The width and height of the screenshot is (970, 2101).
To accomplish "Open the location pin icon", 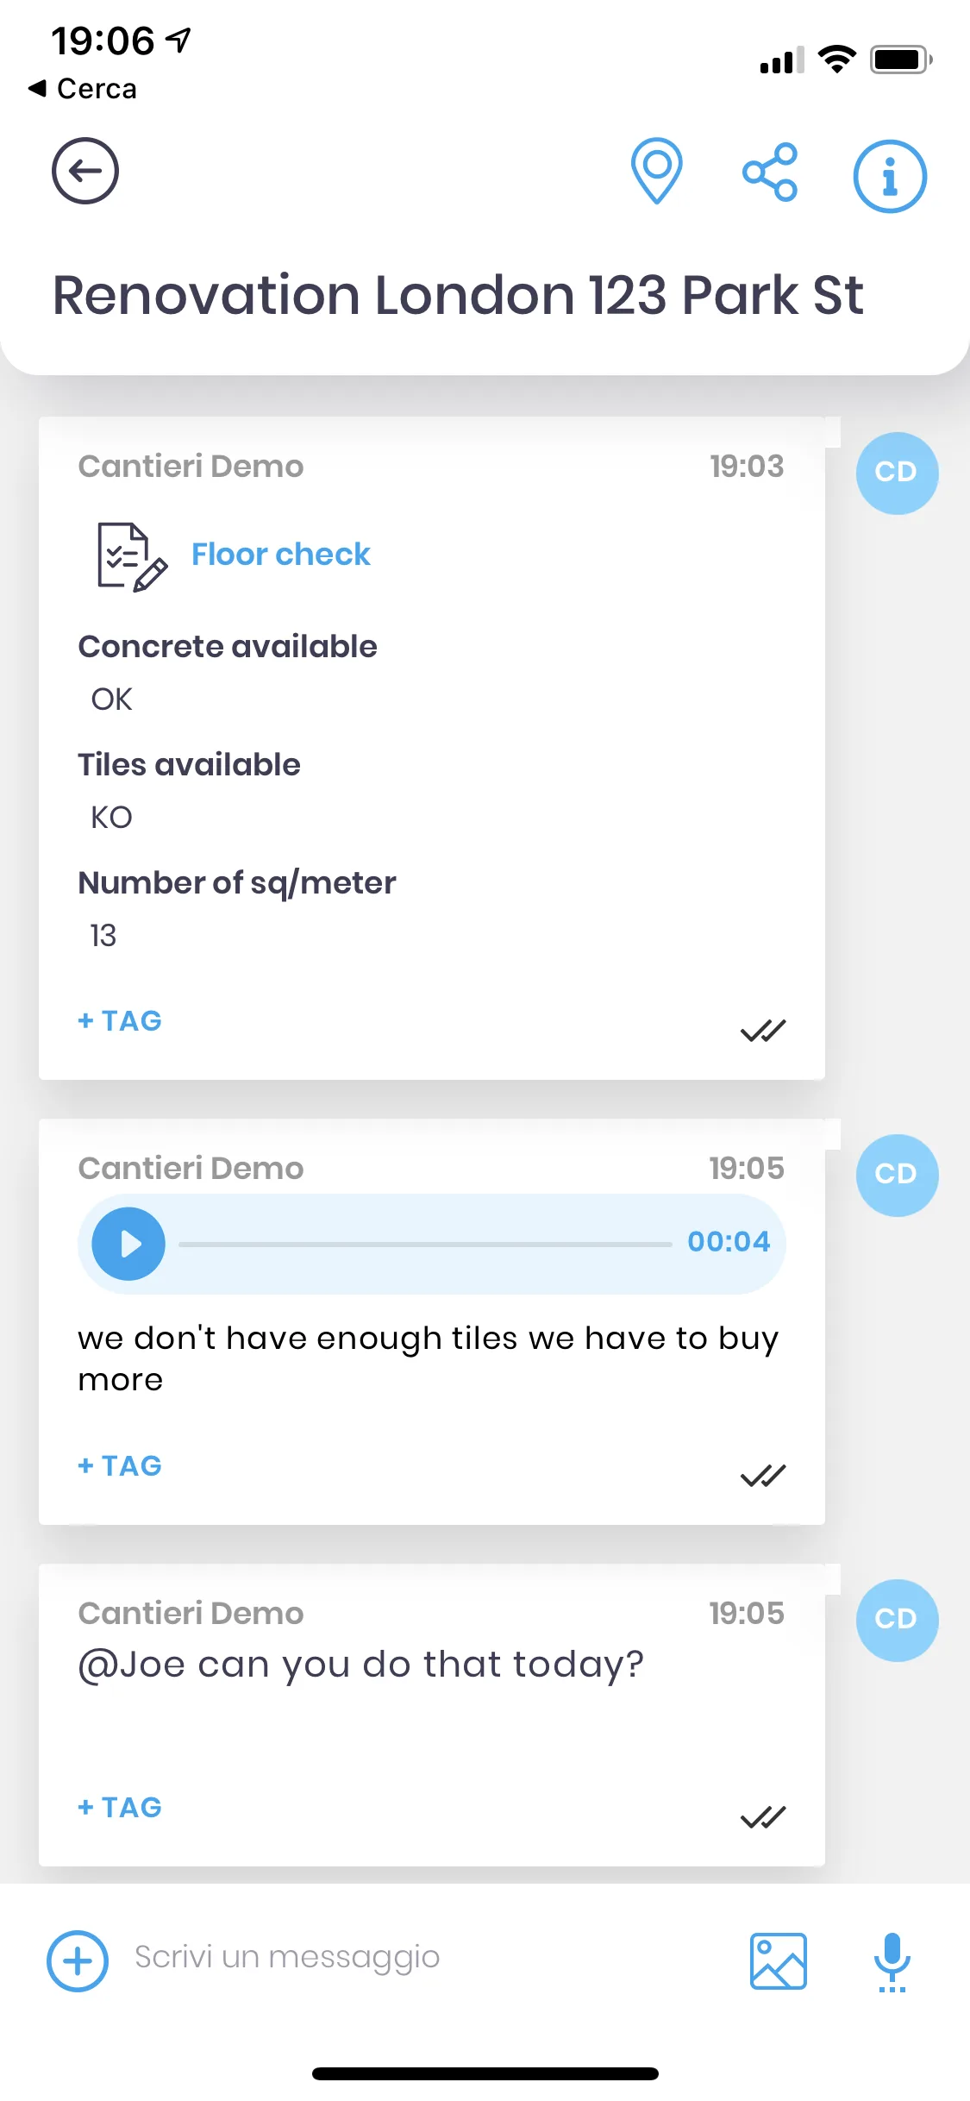I will click(x=657, y=171).
